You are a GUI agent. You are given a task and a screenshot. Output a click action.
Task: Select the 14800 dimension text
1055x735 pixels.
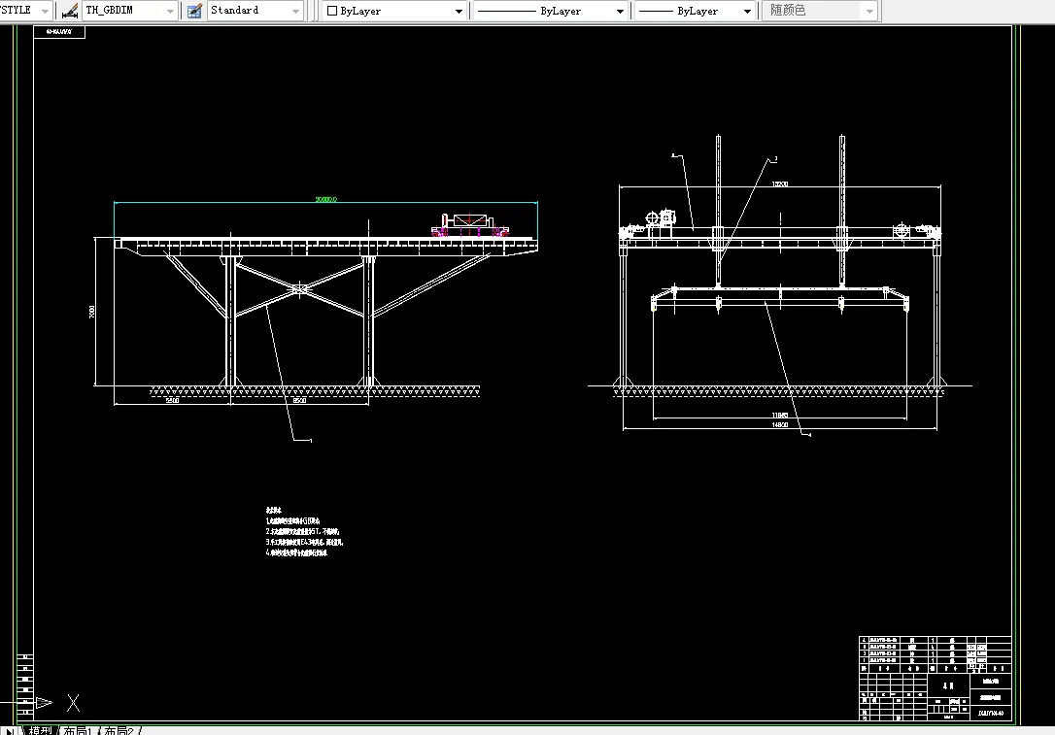[x=780, y=425]
